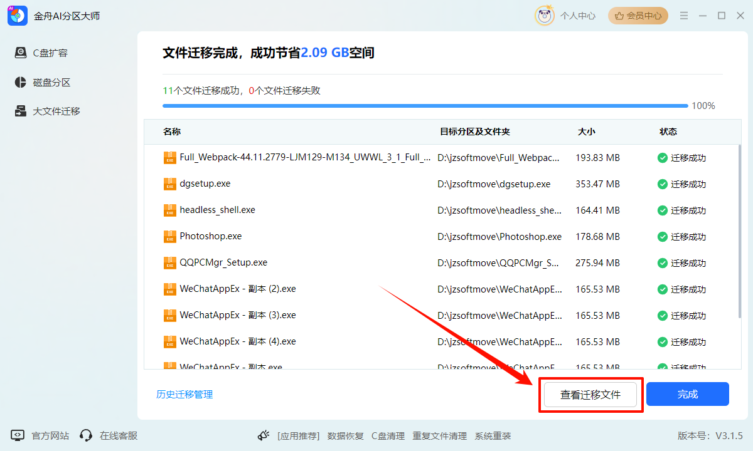Open C盘清理 recommended app
The height and width of the screenshot is (451, 753).
pyautogui.click(x=388, y=436)
